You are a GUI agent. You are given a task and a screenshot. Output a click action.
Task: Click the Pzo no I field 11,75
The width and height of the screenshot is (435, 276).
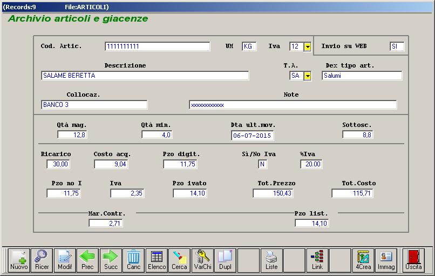[64, 193]
